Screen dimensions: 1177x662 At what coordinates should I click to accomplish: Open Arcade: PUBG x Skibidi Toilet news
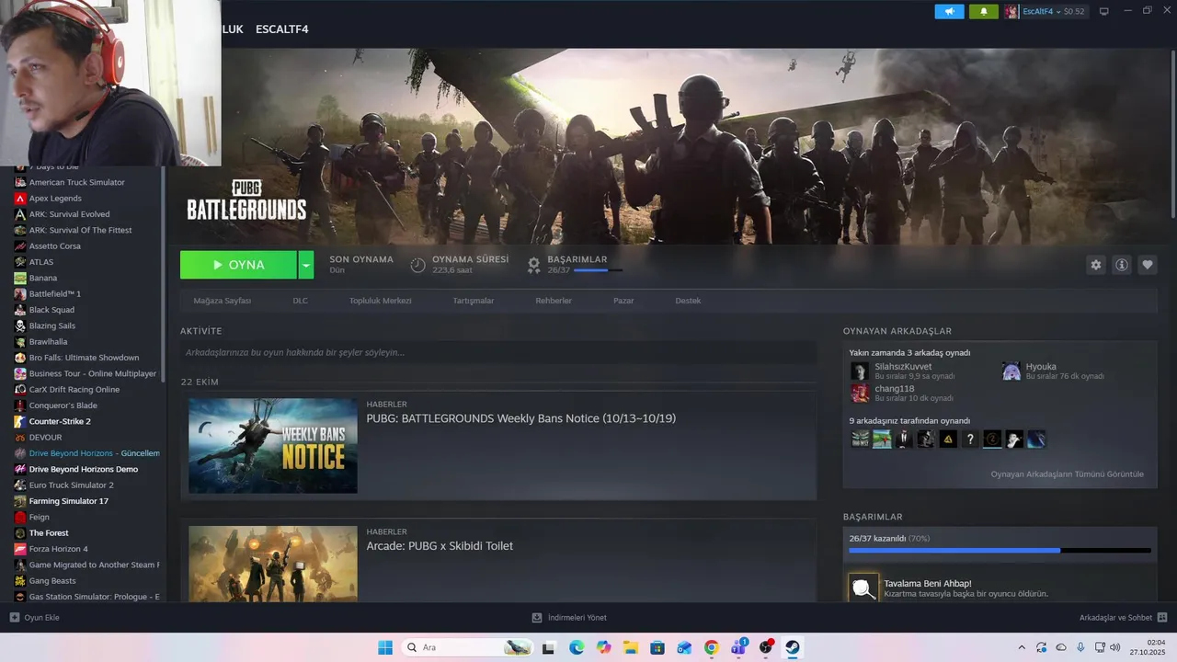[x=440, y=546]
